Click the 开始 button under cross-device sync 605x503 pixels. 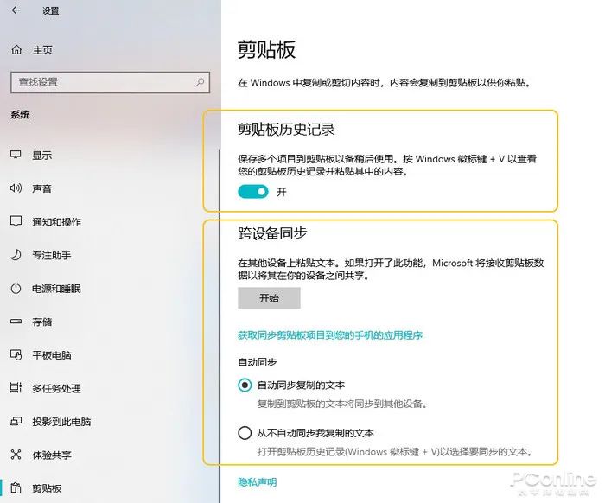269,298
